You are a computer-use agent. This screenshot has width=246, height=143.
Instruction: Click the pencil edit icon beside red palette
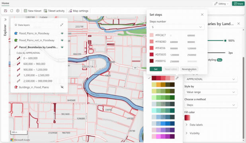(177, 78)
